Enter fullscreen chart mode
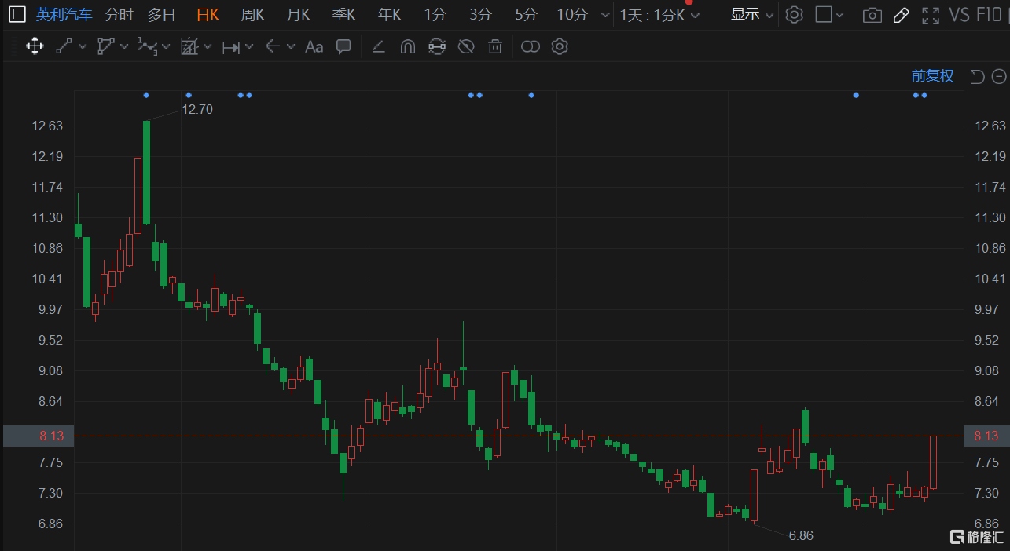This screenshot has height=551, width=1010. [x=931, y=14]
